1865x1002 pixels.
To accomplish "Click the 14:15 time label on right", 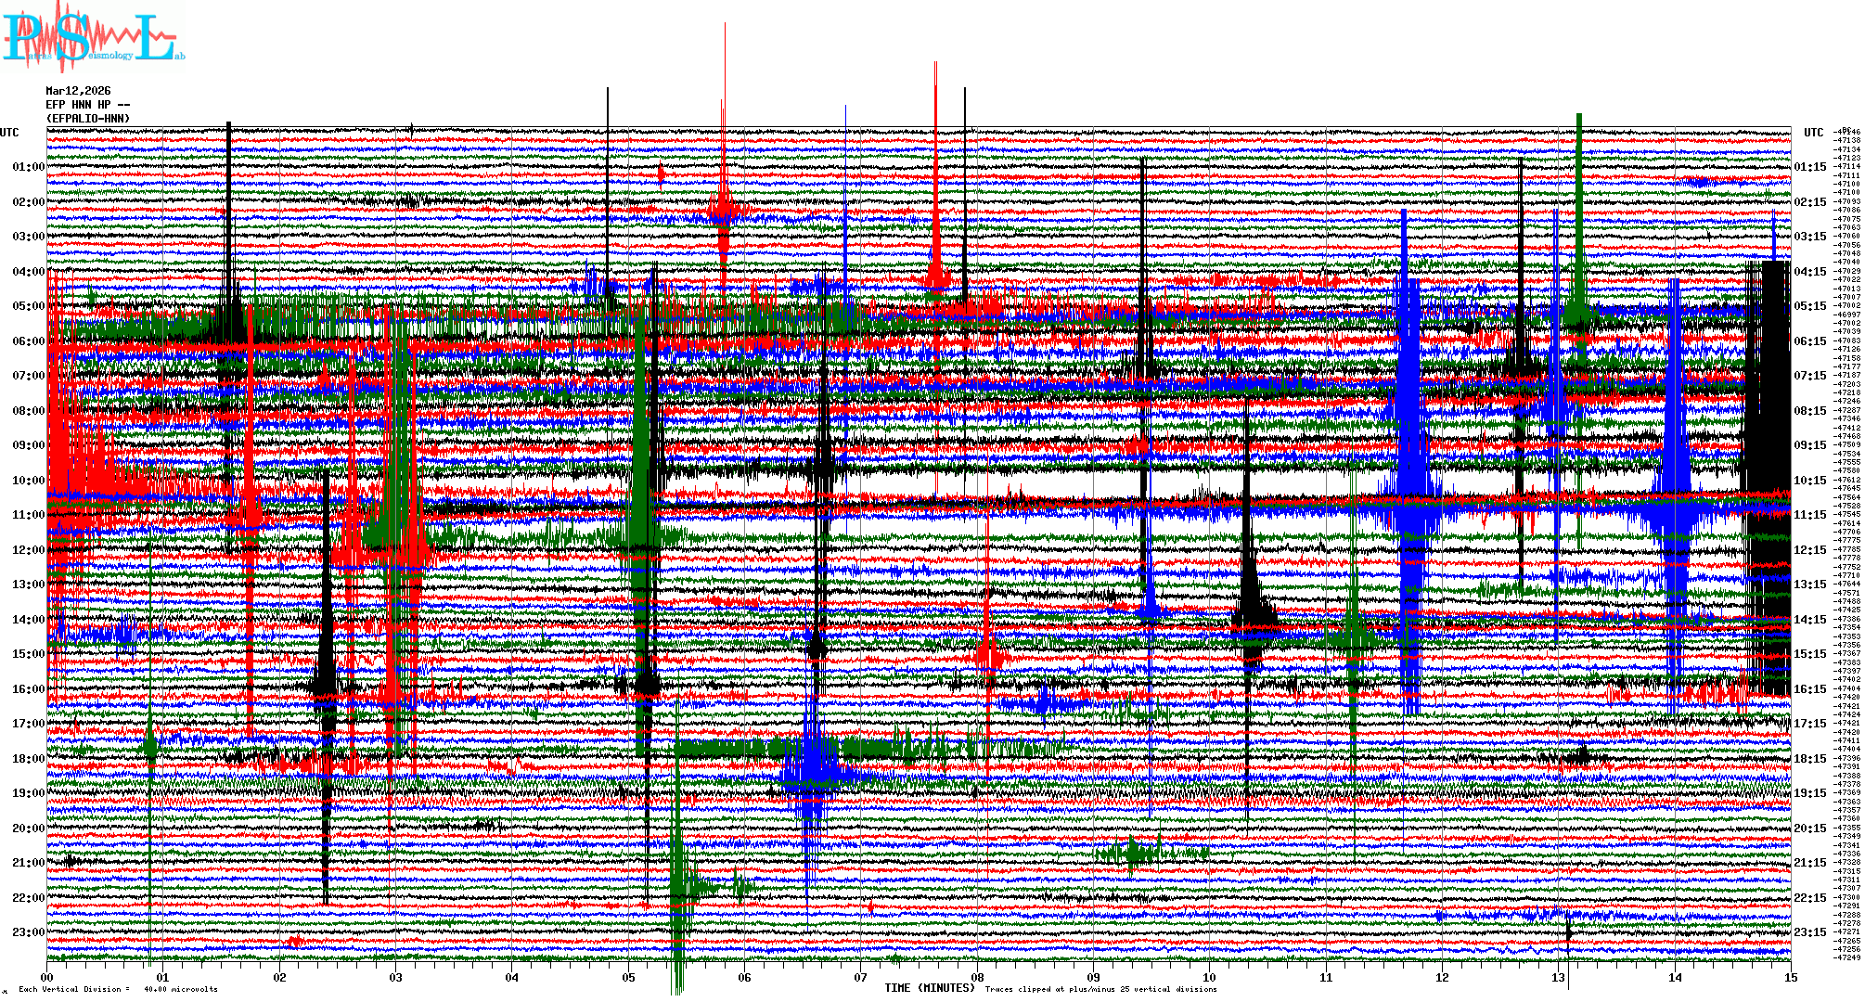I will (x=1809, y=620).
